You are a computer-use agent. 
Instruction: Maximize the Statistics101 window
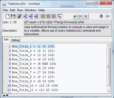(x=97, y=3)
